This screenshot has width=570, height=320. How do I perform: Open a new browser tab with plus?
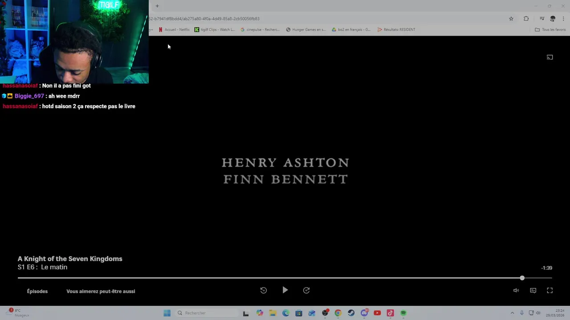(x=157, y=6)
